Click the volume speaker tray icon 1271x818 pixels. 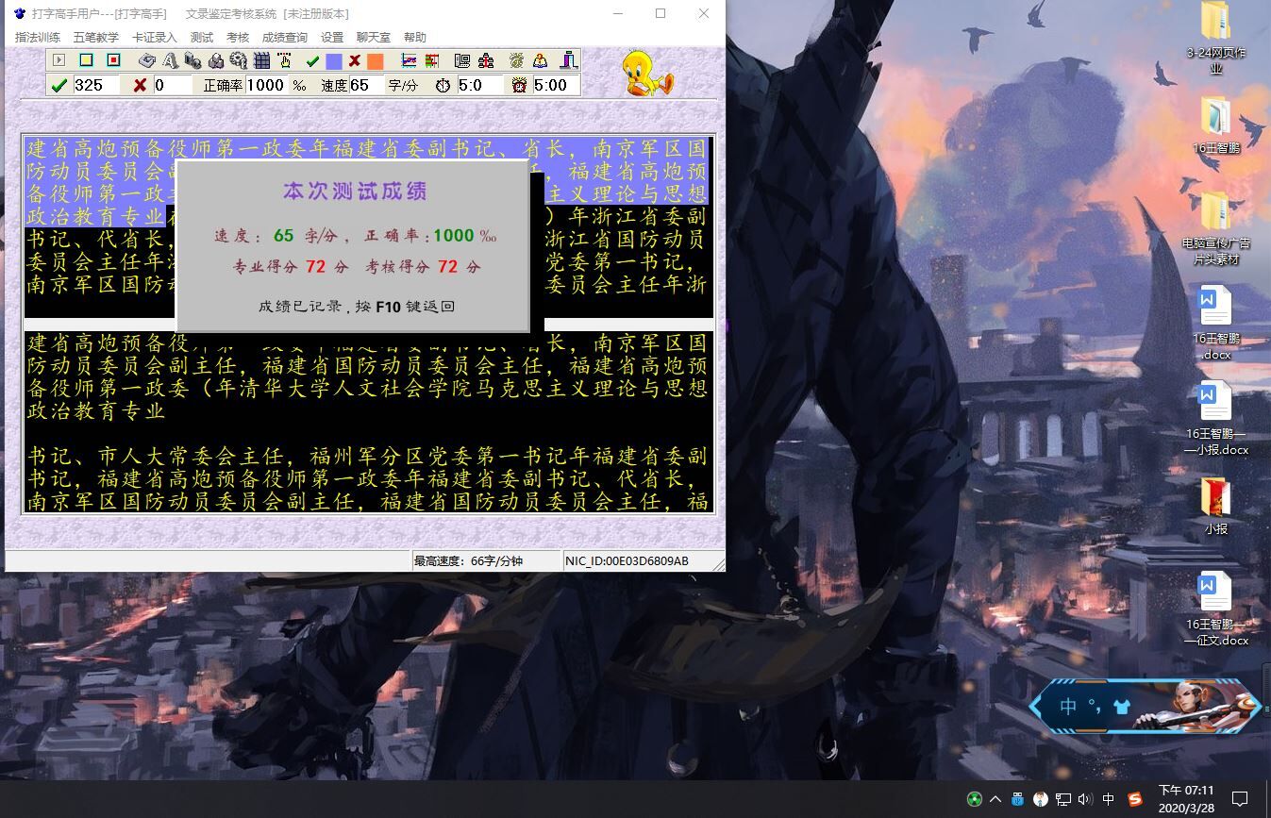point(1084,799)
